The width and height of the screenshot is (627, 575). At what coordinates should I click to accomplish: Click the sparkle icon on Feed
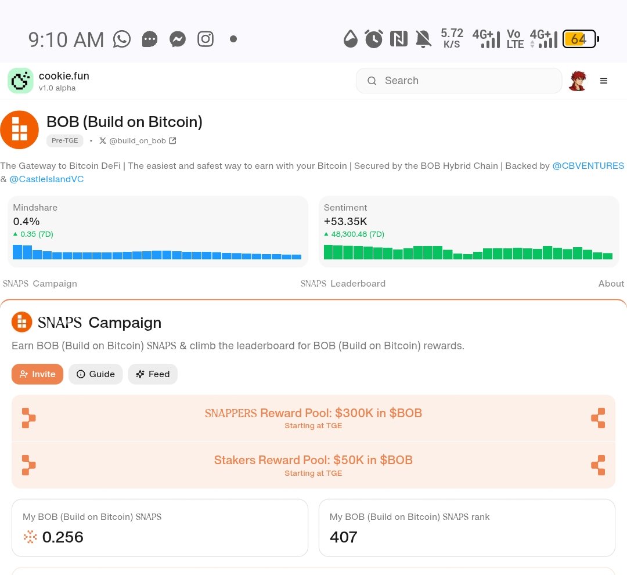point(140,374)
